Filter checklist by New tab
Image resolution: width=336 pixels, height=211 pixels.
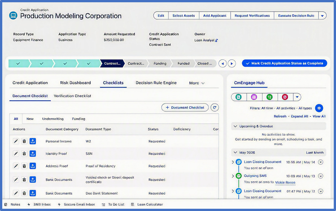(30, 119)
